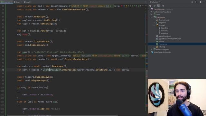Expand the WhenToSnapshot project

(x=152, y=49)
